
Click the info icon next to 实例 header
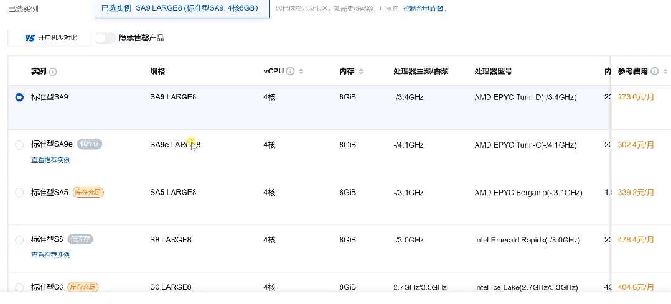53,71
